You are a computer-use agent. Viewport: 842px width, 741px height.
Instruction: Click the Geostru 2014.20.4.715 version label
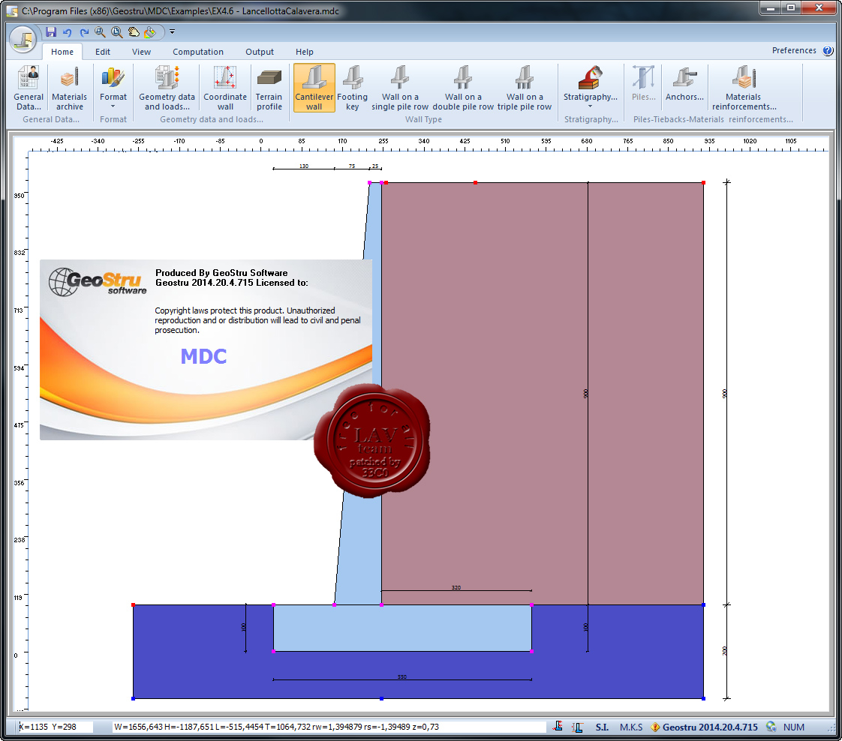tap(710, 727)
